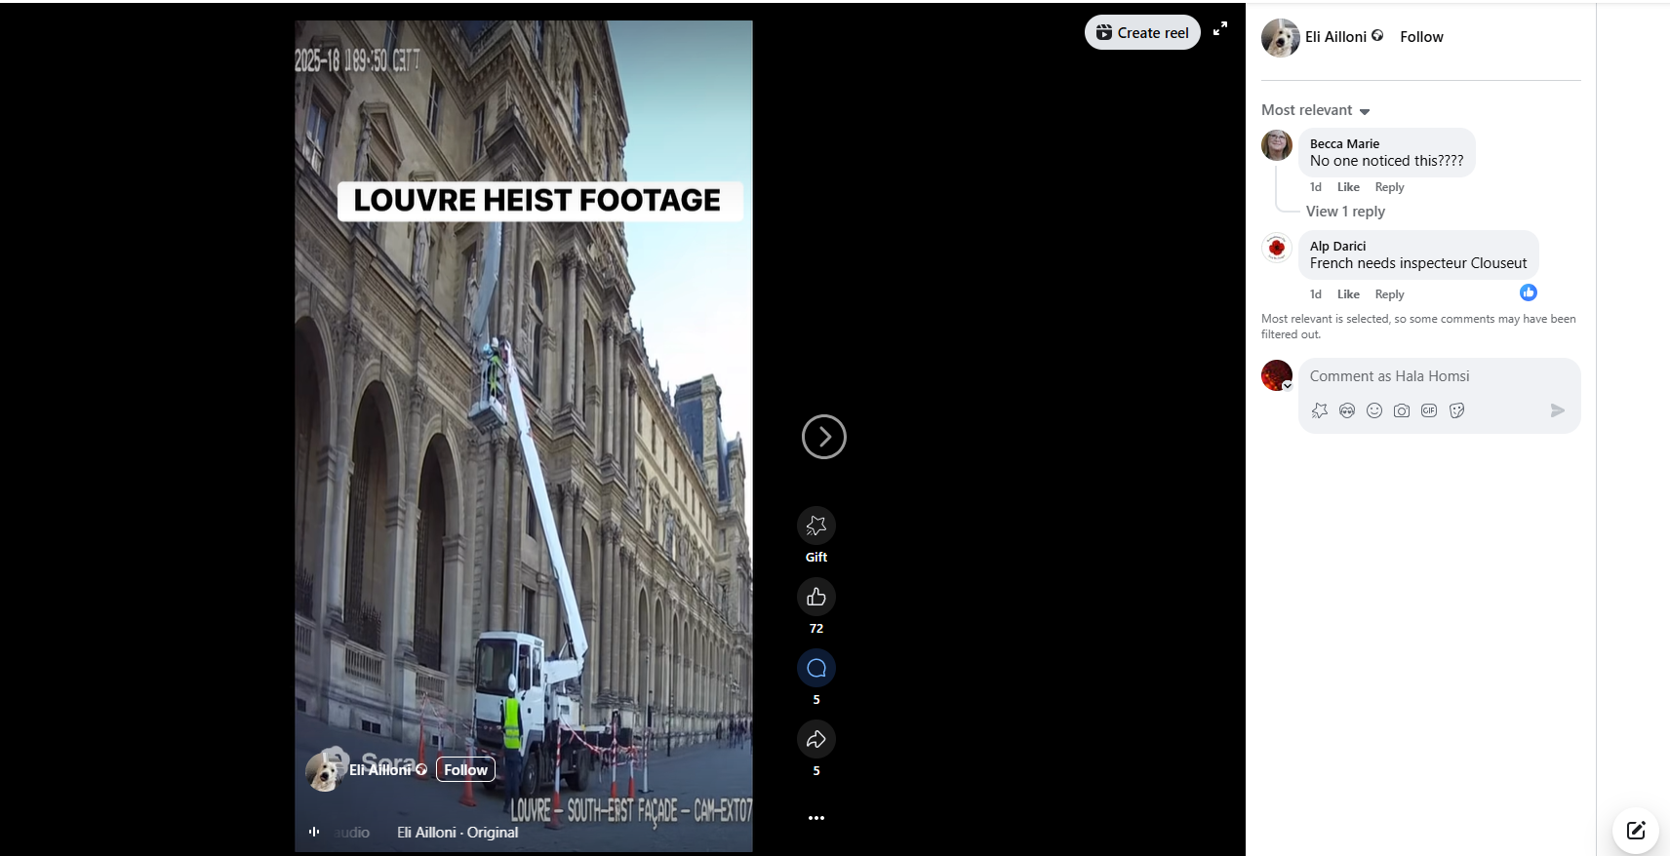Viewport: 1670px width, 856px height.
Task: Like the reel with the thumbs-up icon
Action: click(x=816, y=598)
